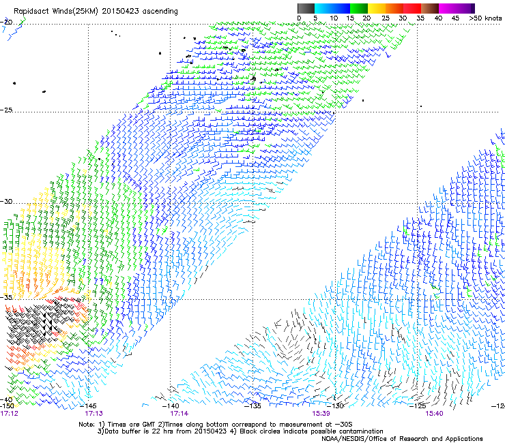This screenshot has height=443, width=505.
Task: Select the longitude axis label '-135'
Action: (x=253, y=406)
